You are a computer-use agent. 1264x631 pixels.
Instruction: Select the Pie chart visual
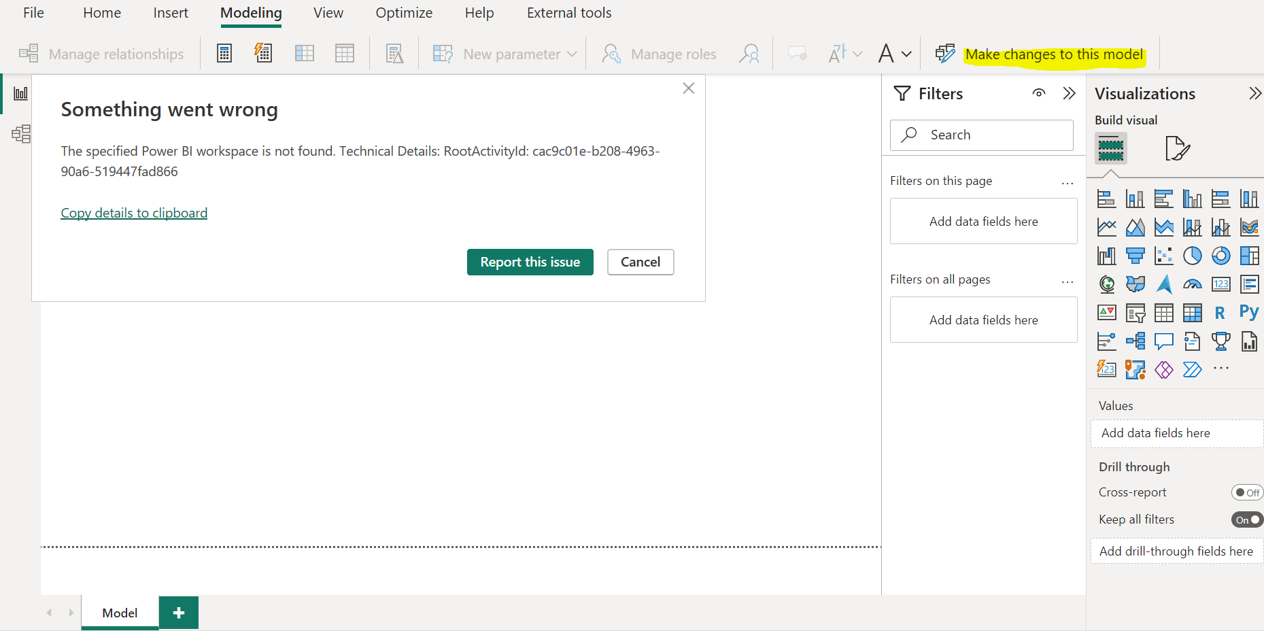[1193, 256]
